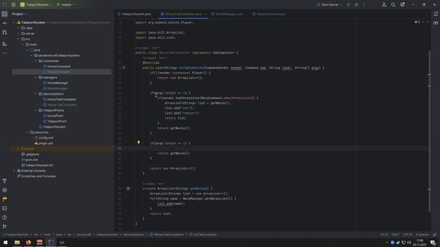Open the Problems tool window

[5, 217]
